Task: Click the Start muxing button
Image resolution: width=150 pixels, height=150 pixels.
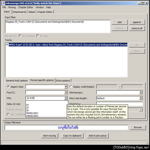Action: (x=49, y=136)
